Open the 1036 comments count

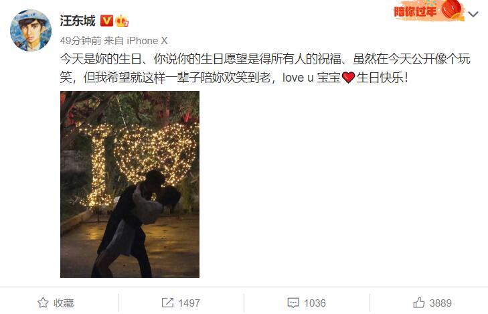[x=315, y=303]
